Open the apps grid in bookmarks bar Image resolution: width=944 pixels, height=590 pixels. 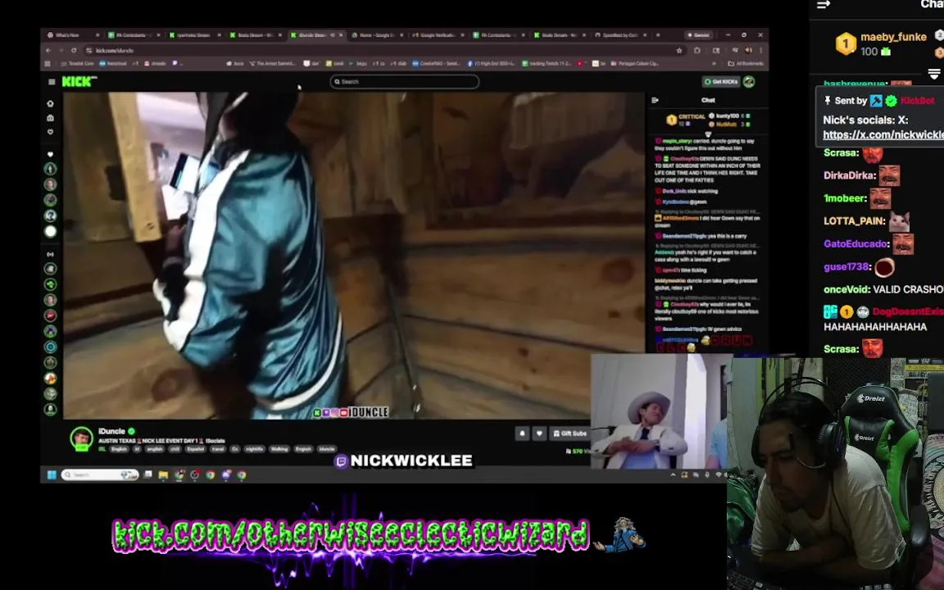pos(48,63)
